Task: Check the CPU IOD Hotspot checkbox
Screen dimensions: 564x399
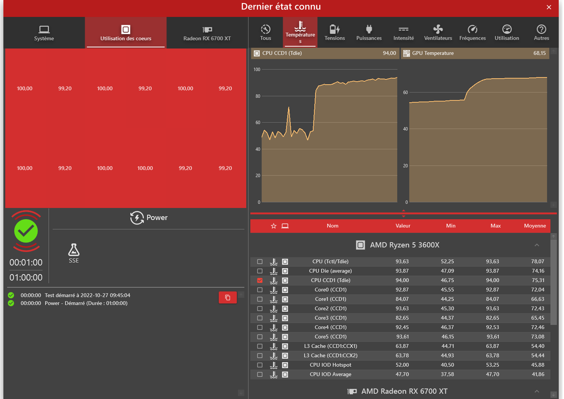Action: [x=260, y=365]
